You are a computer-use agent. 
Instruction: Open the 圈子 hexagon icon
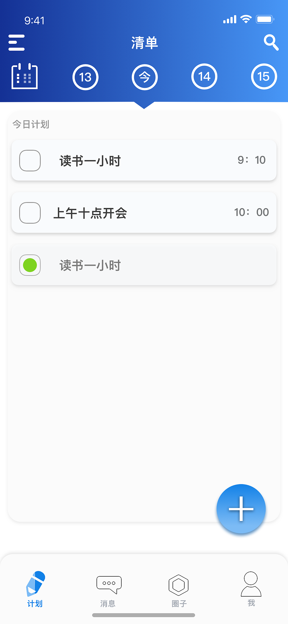pos(179,585)
